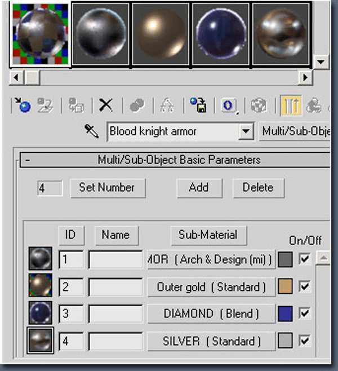This screenshot has height=371, width=338.
Task: Click sub-material ID 4 preview sphere
Action: [41, 340]
